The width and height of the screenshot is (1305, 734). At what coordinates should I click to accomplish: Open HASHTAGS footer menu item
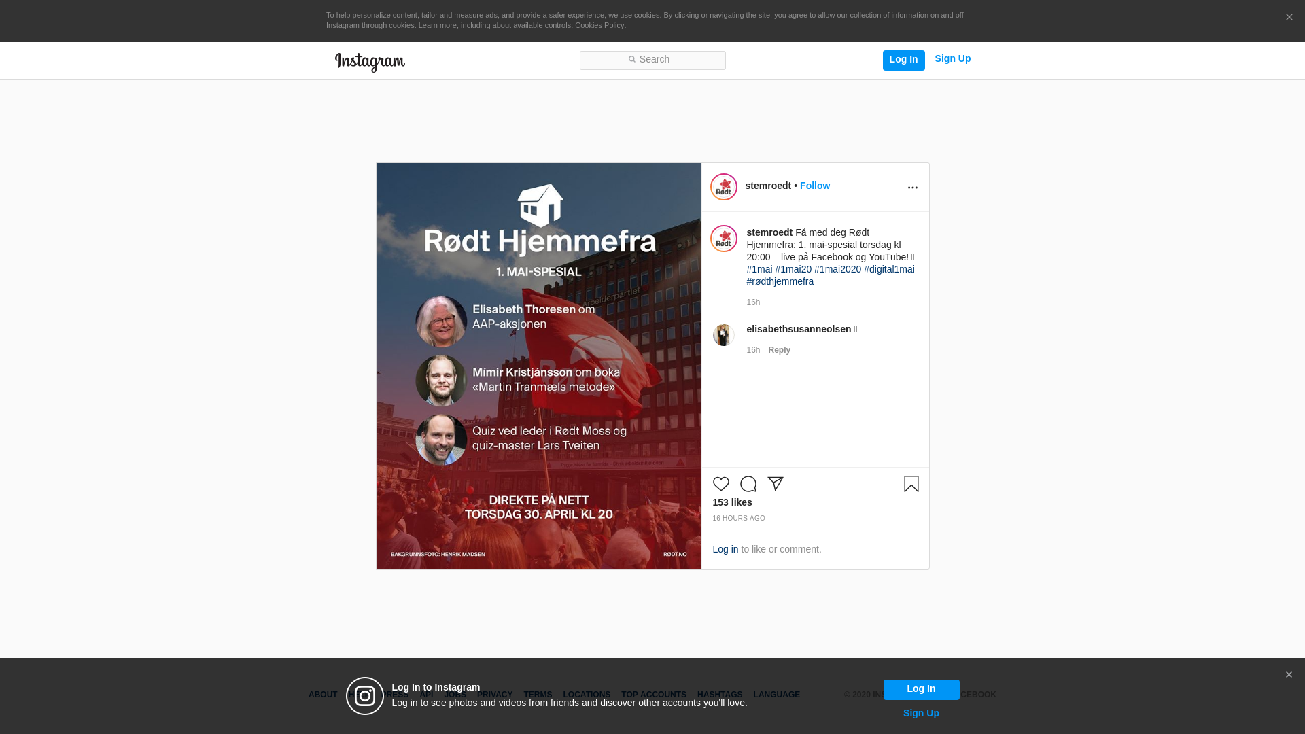point(719,695)
